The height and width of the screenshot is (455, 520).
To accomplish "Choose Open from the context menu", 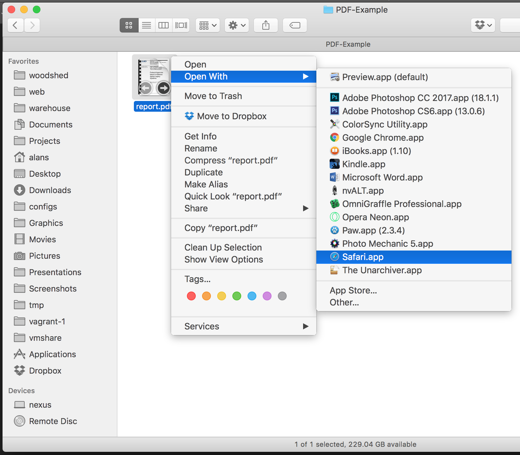I will (244, 64).
